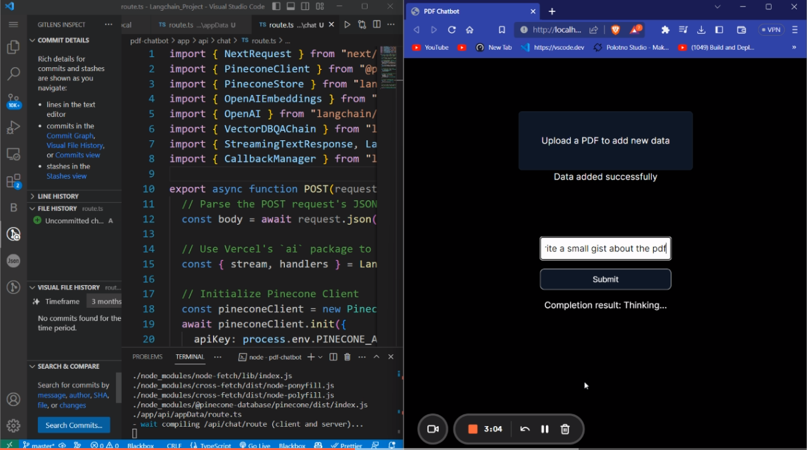Split the editor to the right

(x=377, y=25)
